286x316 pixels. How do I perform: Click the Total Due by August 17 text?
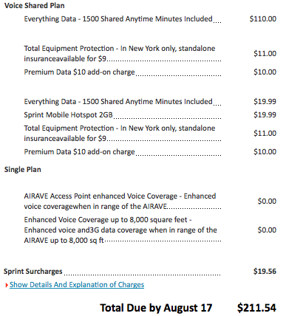pos(156,308)
